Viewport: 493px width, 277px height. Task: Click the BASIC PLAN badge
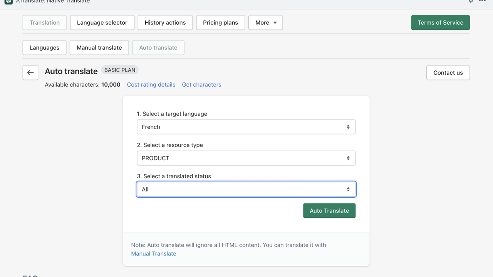tap(120, 70)
